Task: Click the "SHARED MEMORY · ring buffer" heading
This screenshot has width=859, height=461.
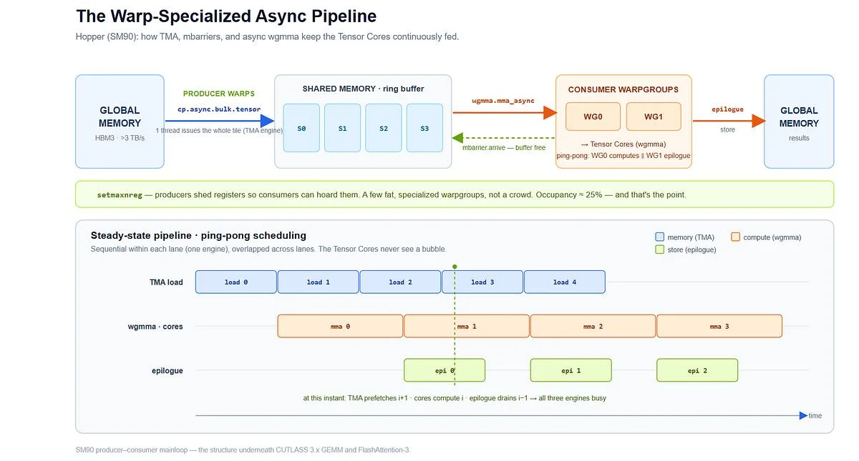Action: pyautogui.click(x=363, y=89)
